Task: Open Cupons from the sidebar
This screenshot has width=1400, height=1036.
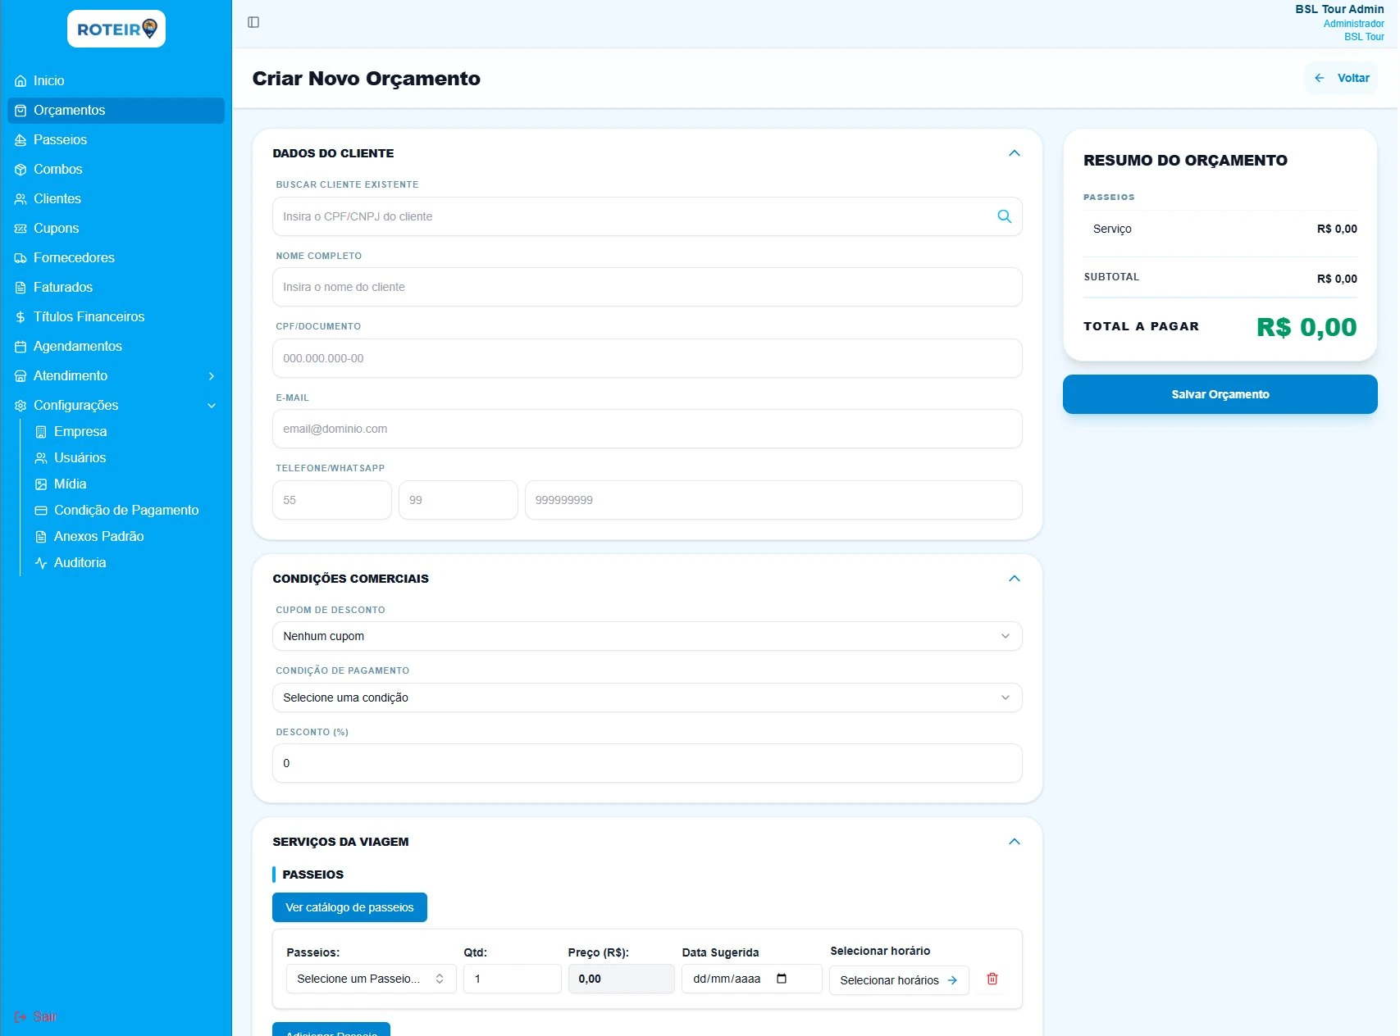Action: pos(56,228)
